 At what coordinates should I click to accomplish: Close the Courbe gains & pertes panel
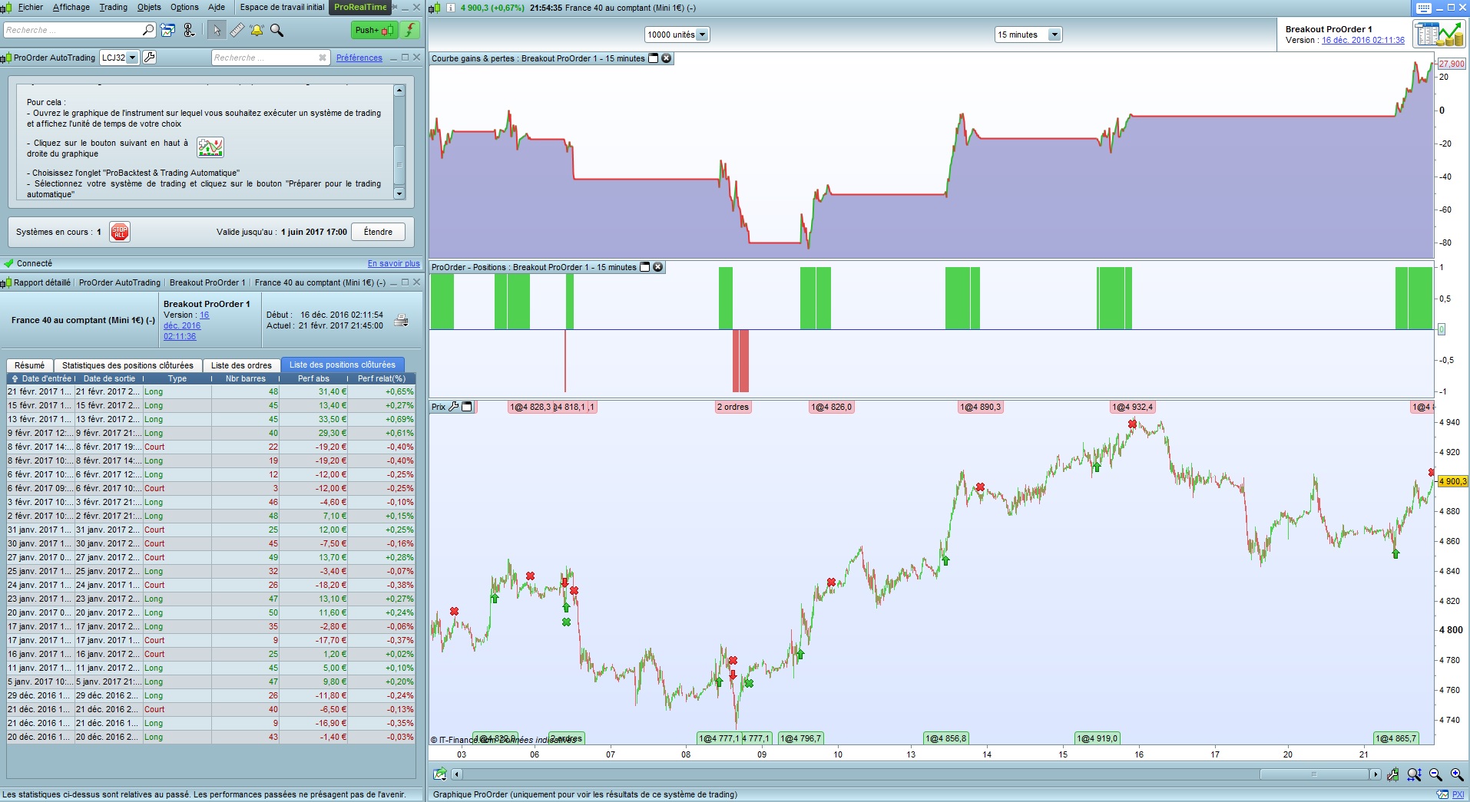[x=666, y=58]
